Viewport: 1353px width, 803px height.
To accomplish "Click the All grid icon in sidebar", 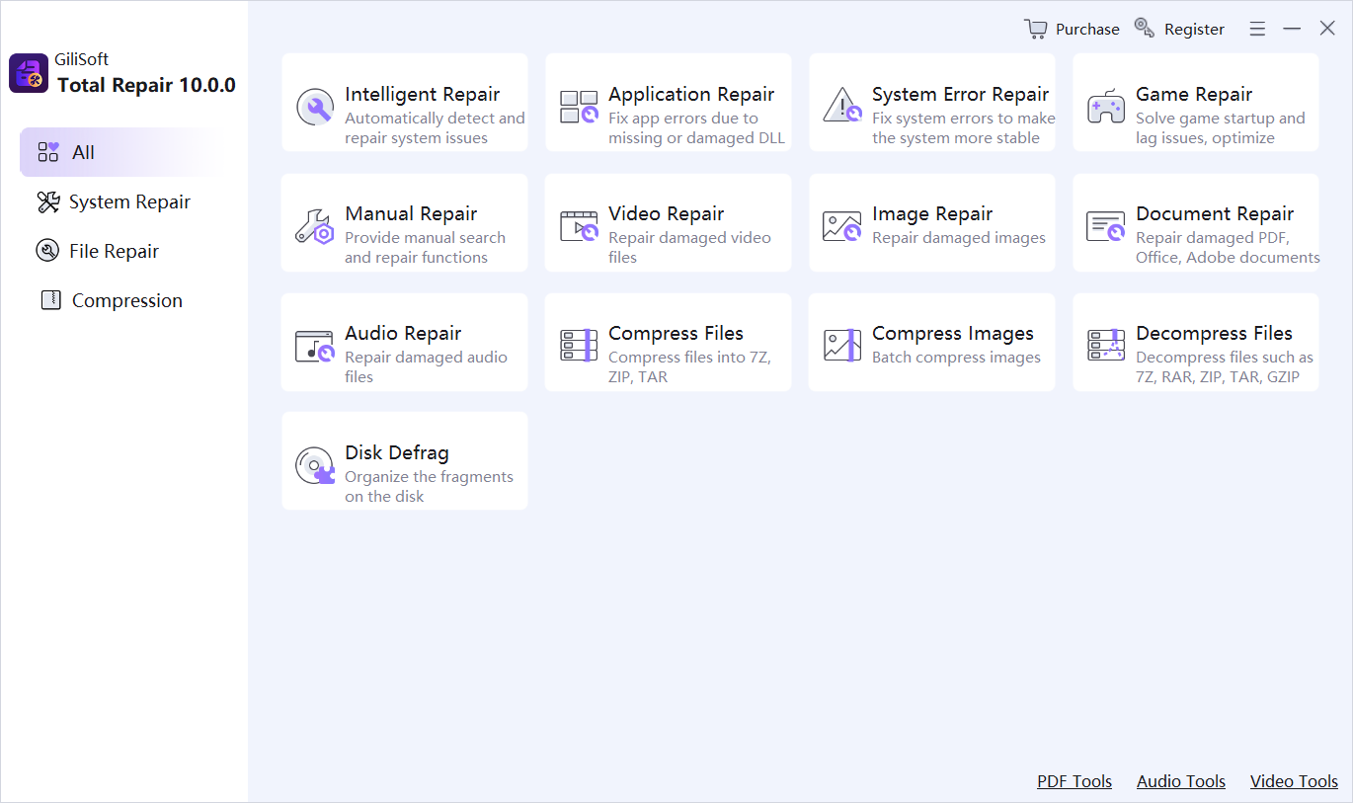I will tap(48, 152).
